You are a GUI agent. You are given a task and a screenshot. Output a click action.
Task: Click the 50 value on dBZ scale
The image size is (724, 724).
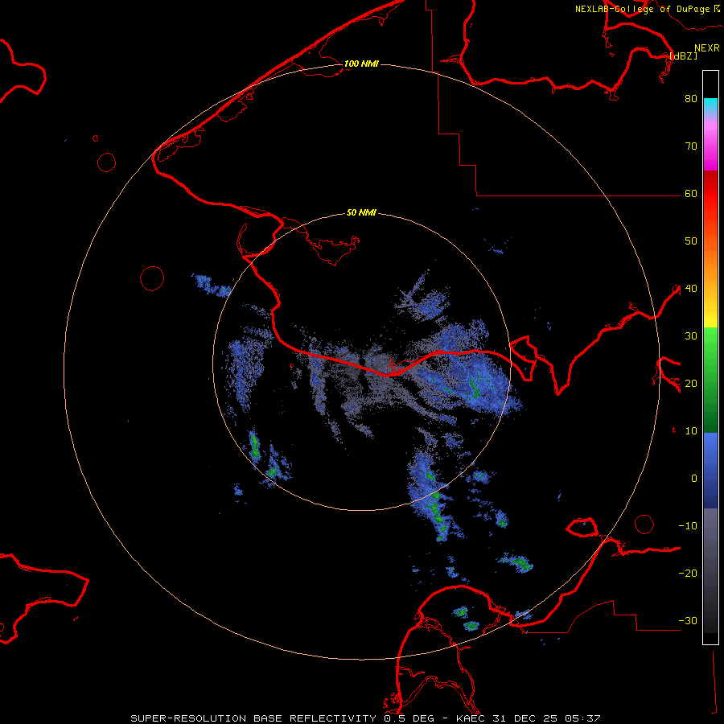click(x=691, y=241)
